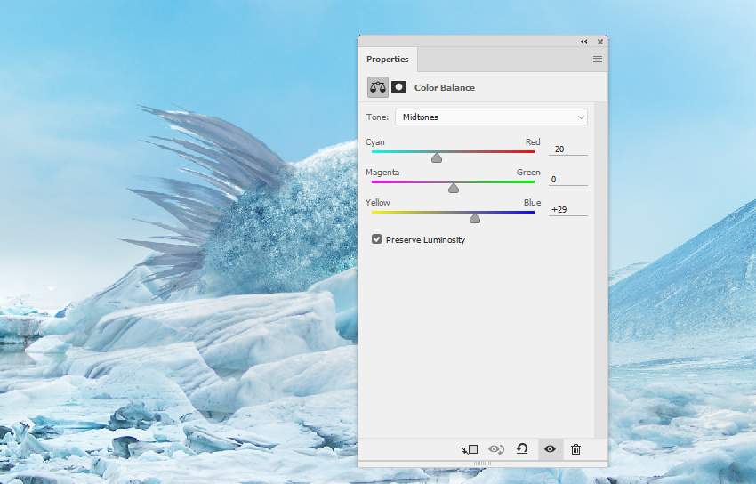Click the Yellow-Blue value field showing +29
Viewport: 756px width, 484px height.
click(x=567, y=209)
